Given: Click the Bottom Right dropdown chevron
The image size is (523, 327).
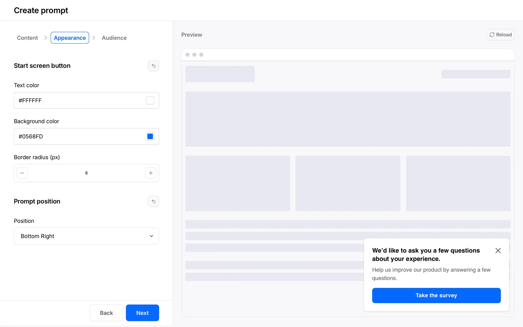Looking at the screenshot, I should pyautogui.click(x=151, y=236).
